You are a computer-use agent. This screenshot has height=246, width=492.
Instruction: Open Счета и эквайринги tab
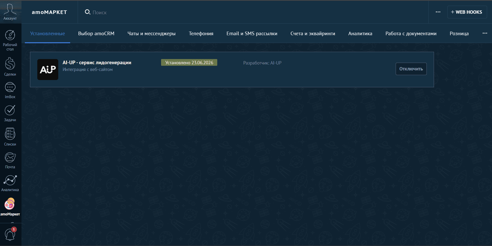pos(313,33)
